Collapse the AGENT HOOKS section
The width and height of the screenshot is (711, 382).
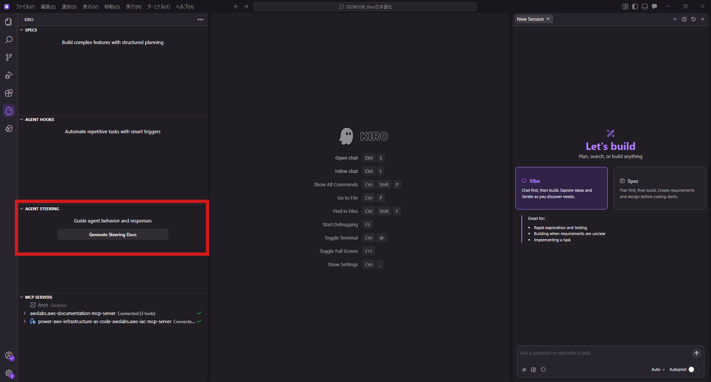39,120
